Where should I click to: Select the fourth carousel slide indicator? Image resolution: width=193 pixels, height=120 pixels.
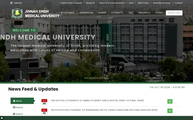click(x=101, y=78)
